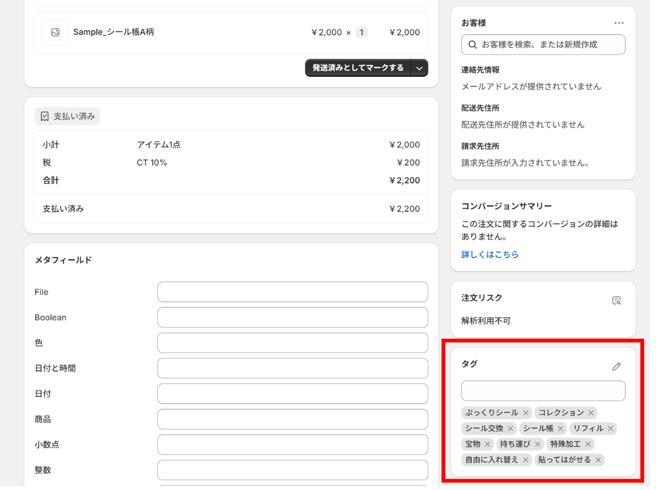The image size is (656, 490).
Task: Click the 注文リスク analysis icon
Action: point(616,301)
